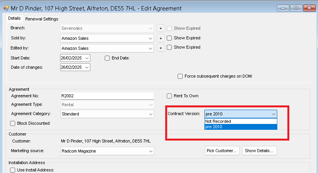Click the Agreement No text field

(x=107, y=96)
